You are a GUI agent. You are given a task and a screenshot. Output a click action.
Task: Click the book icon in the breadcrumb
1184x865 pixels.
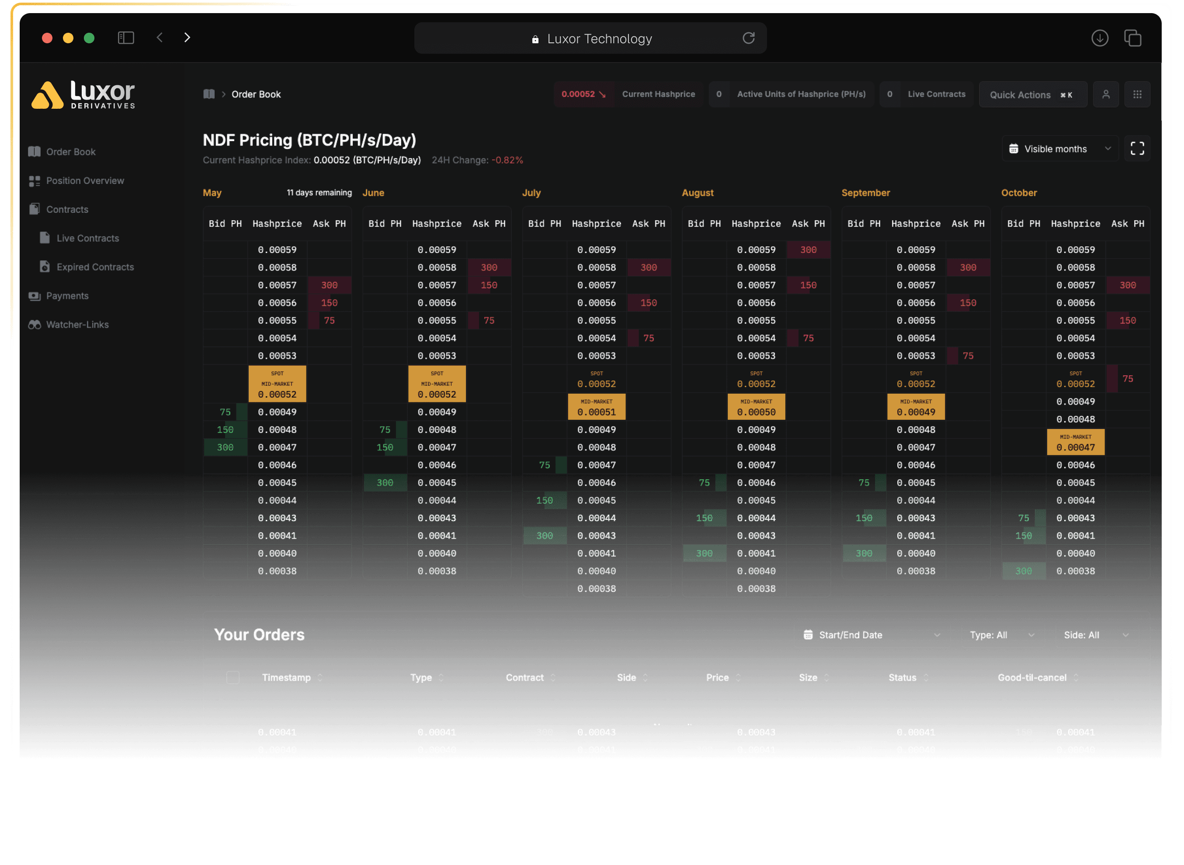tap(209, 94)
